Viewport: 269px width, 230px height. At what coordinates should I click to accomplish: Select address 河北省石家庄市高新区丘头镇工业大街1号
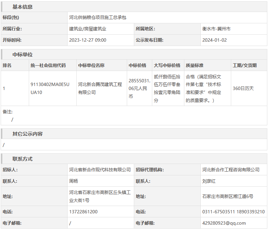coord(100,196)
